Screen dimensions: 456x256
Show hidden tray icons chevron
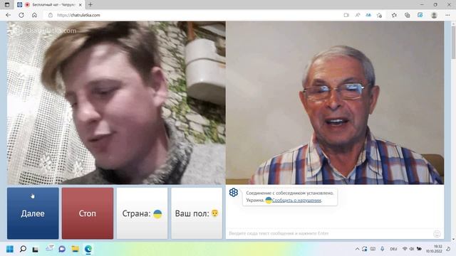[357, 249]
